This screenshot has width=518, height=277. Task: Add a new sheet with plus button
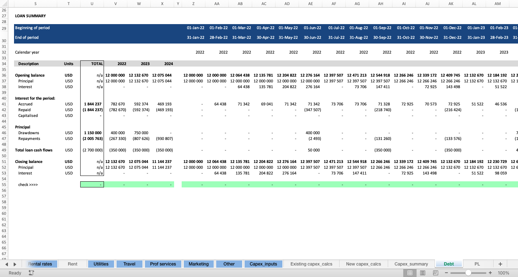tap(500, 264)
